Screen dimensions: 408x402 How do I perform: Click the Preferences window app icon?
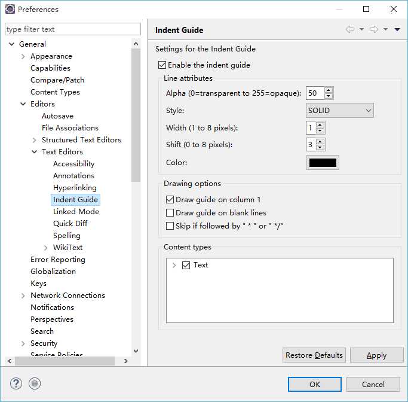[x=10, y=9]
